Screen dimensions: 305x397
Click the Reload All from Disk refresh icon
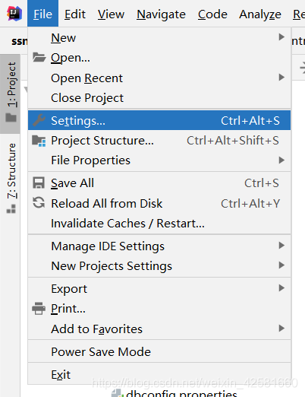tap(39, 203)
